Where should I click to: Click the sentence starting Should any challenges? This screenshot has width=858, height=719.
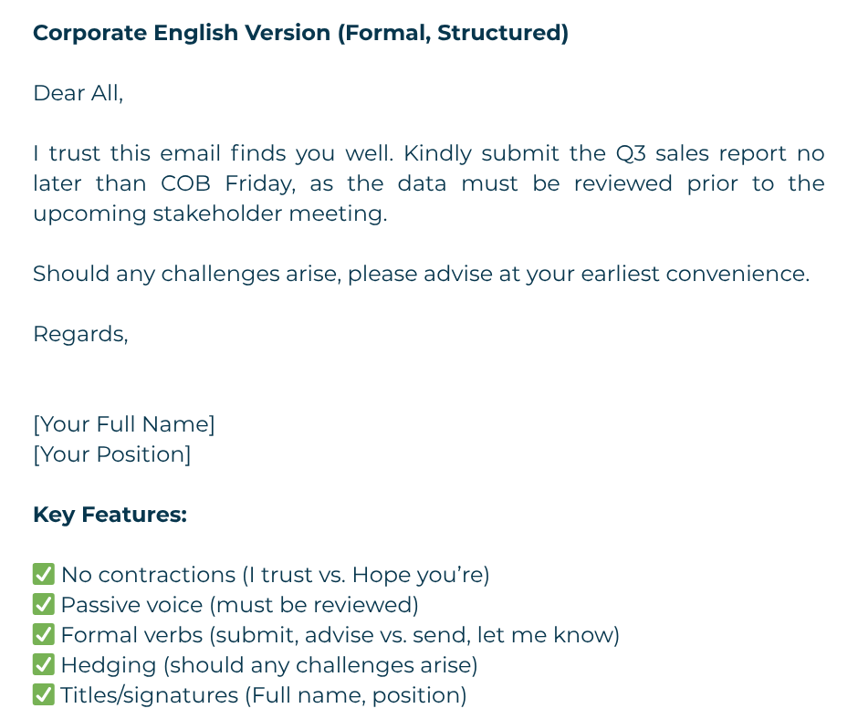pyautogui.click(x=421, y=274)
